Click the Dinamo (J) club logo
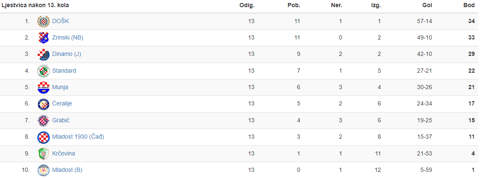 point(43,55)
